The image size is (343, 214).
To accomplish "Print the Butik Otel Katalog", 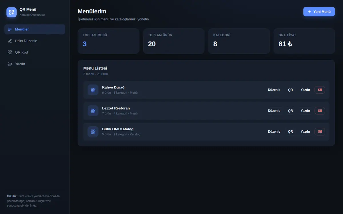I will tap(305, 132).
